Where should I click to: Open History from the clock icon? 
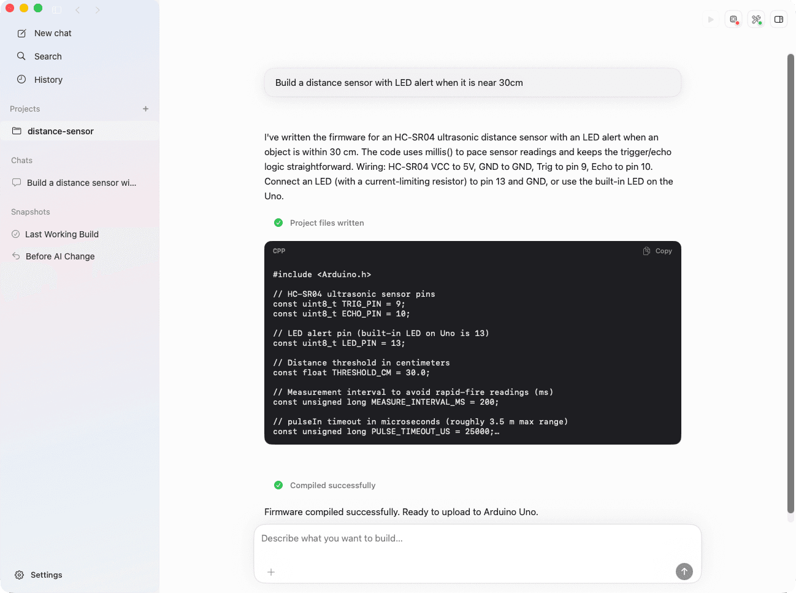[x=21, y=80]
